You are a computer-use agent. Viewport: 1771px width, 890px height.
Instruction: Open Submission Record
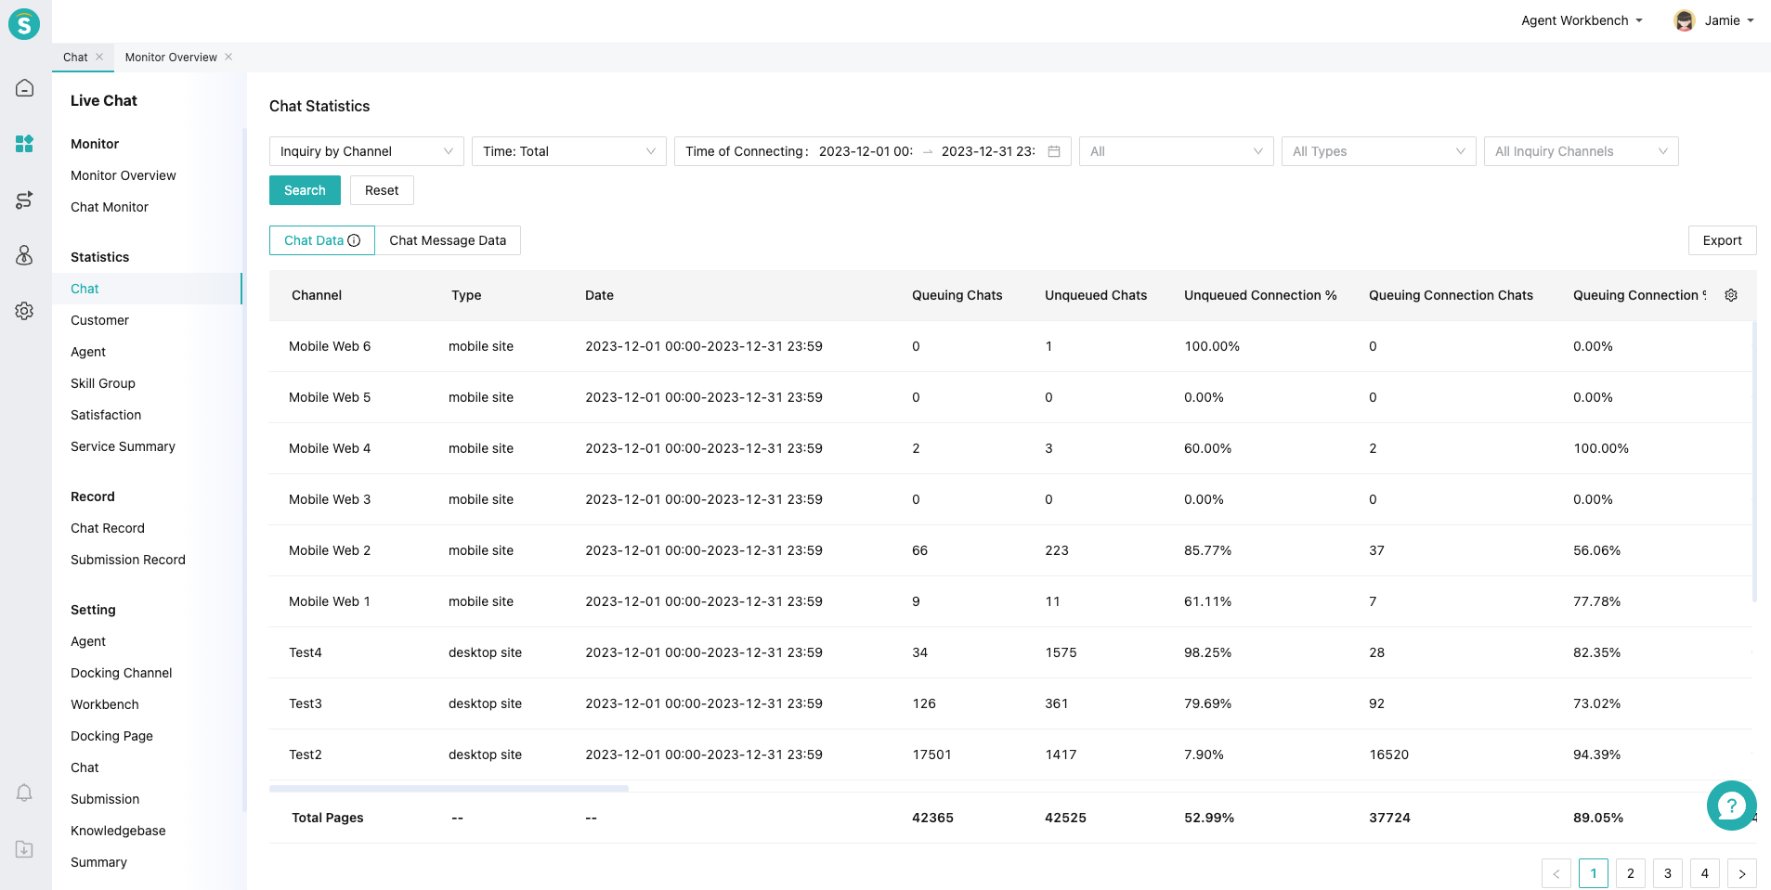(128, 560)
